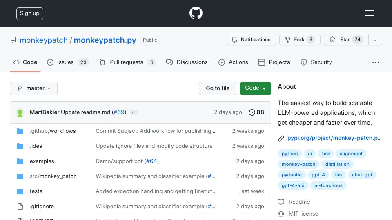Click the Sign up button

click(x=30, y=13)
